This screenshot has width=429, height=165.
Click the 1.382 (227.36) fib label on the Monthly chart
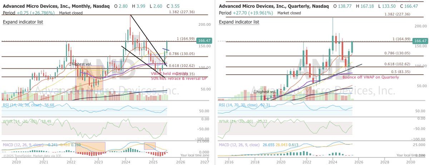[x=182, y=12]
